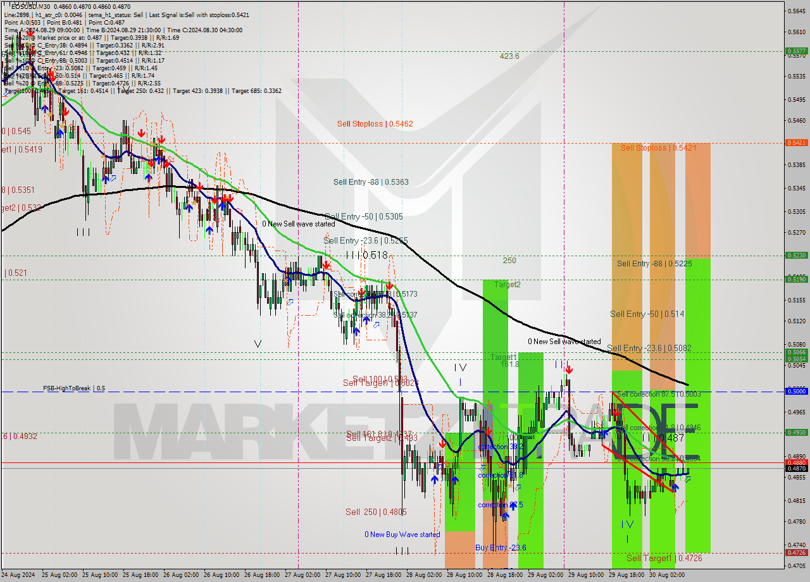The image size is (810, 582).
Task: Click the 'Sell Entry -88 | 0.5225' label
Action: click(654, 264)
